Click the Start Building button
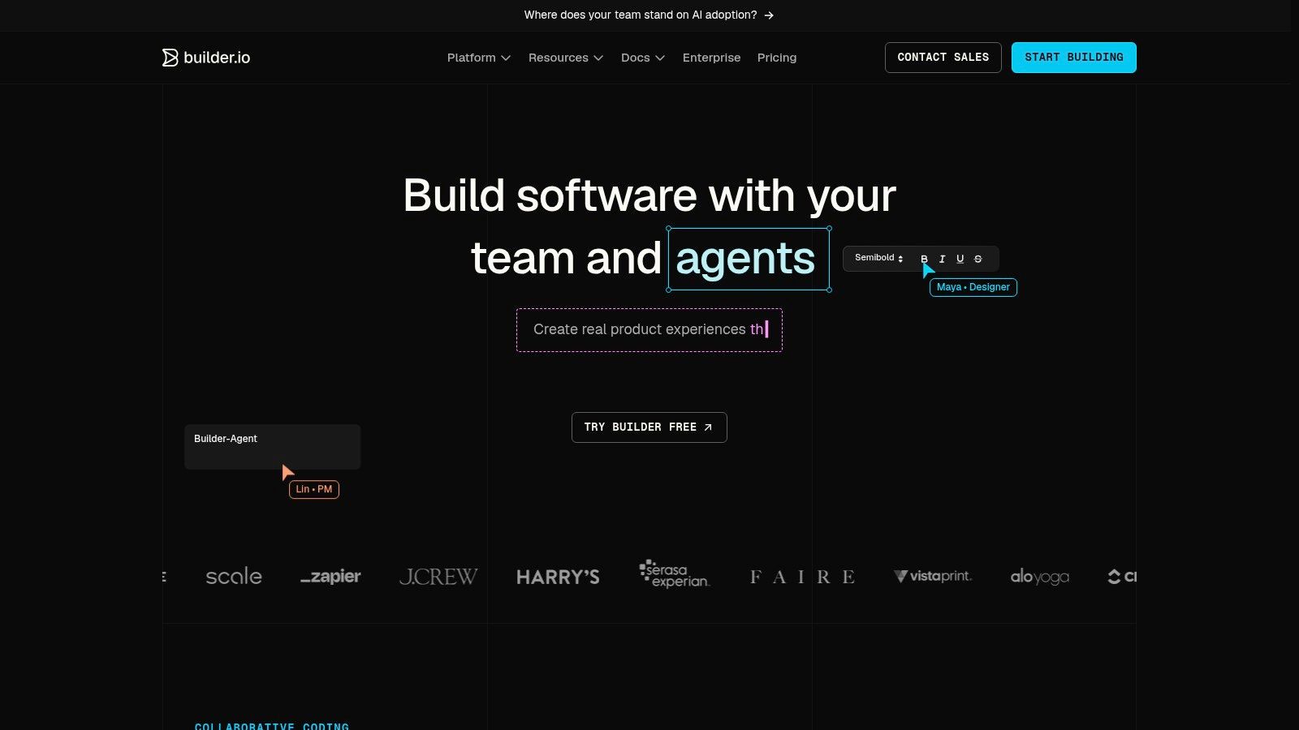Screen dimensions: 1299x730 pyautogui.click(x=1074, y=58)
